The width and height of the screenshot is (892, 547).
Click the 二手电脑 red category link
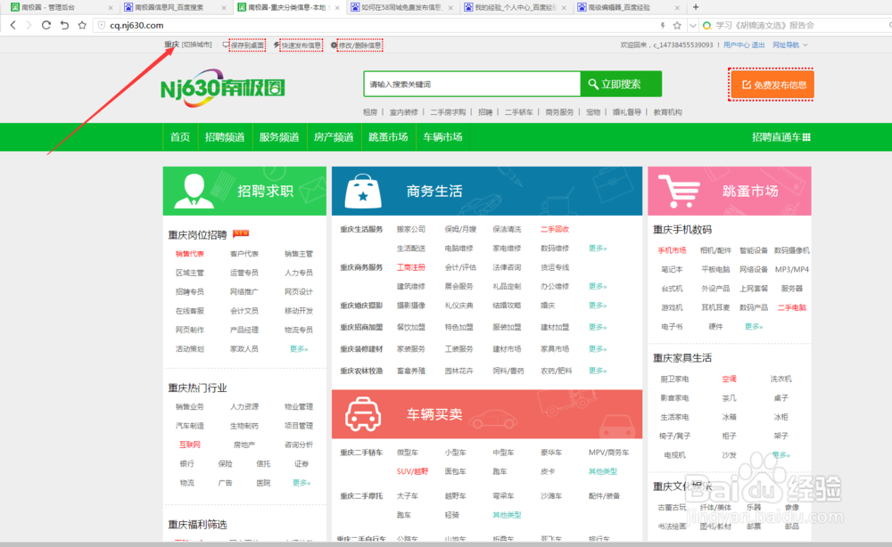pyautogui.click(x=793, y=306)
